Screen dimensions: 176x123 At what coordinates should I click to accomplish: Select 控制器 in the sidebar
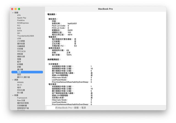(20, 54)
